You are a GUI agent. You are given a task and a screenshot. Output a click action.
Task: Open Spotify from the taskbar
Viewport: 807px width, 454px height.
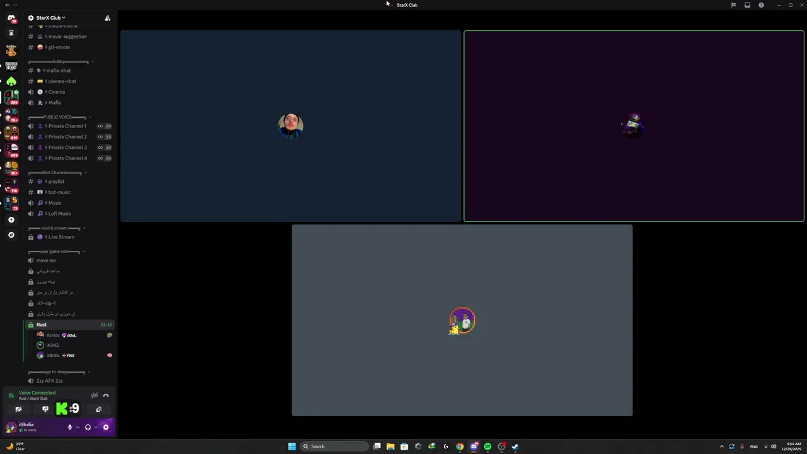point(487,446)
